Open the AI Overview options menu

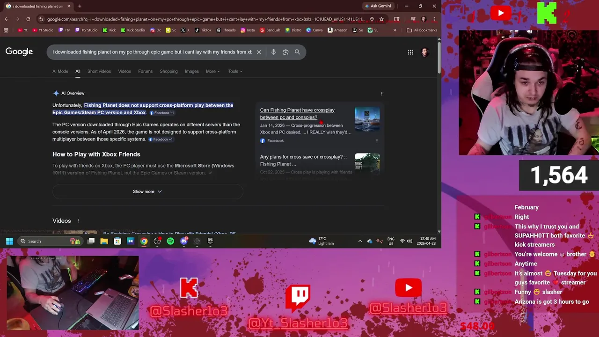[x=381, y=93]
